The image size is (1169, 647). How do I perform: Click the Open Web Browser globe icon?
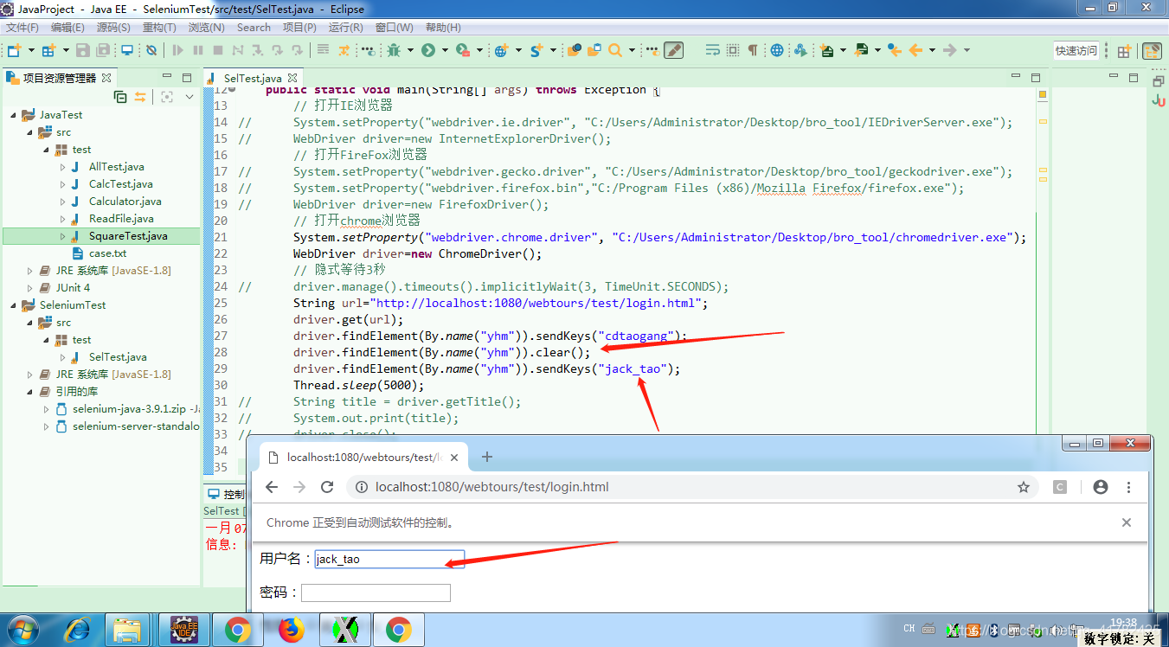[777, 50]
